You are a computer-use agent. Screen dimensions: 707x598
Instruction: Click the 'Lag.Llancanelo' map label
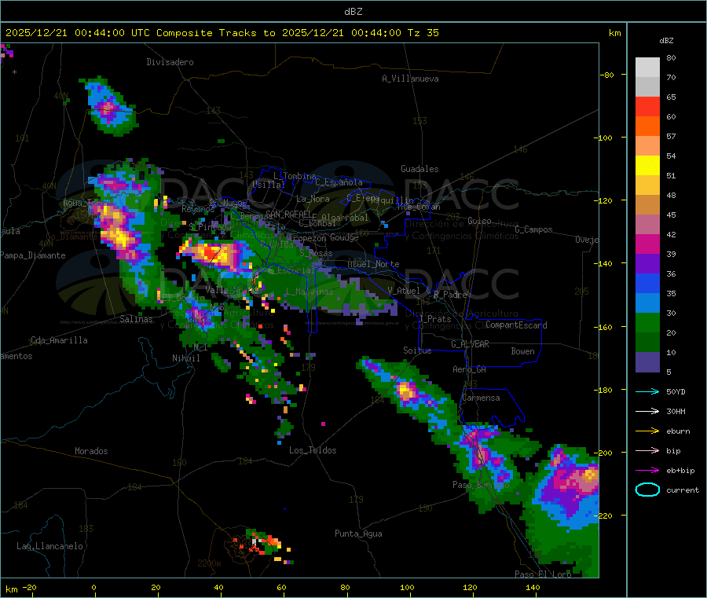coord(49,546)
